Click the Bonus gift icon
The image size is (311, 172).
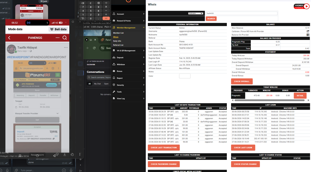point(114,71)
